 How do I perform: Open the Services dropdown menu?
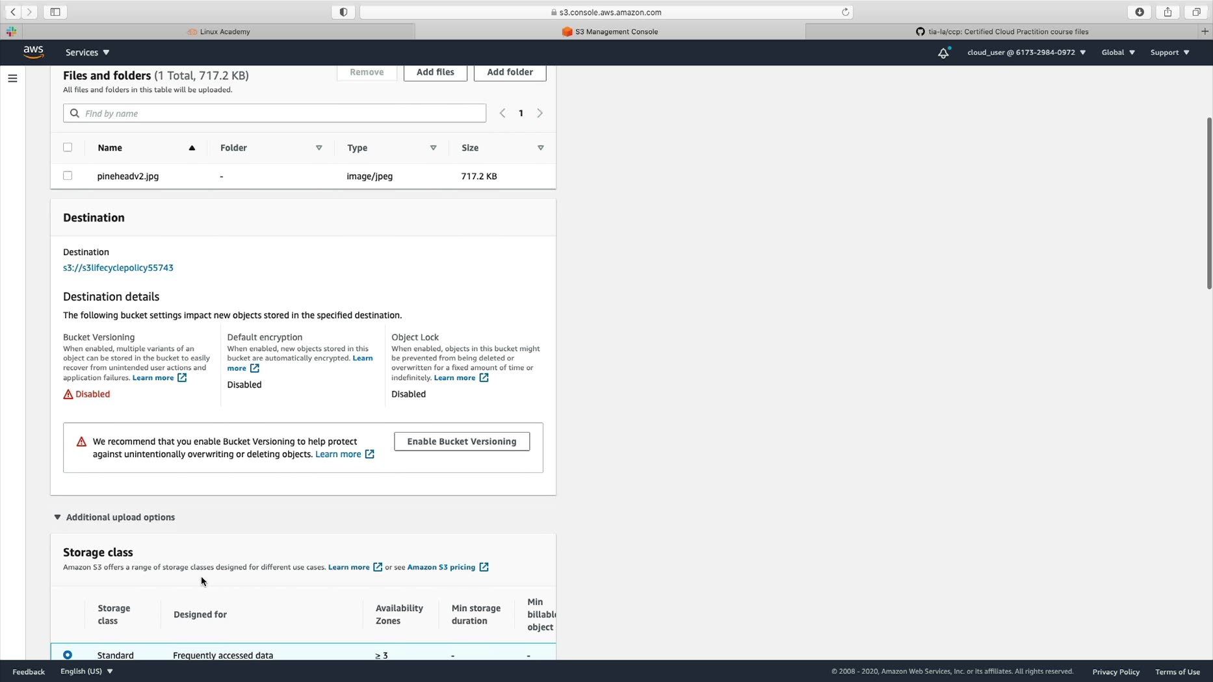pyautogui.click(x=87, y=53)
